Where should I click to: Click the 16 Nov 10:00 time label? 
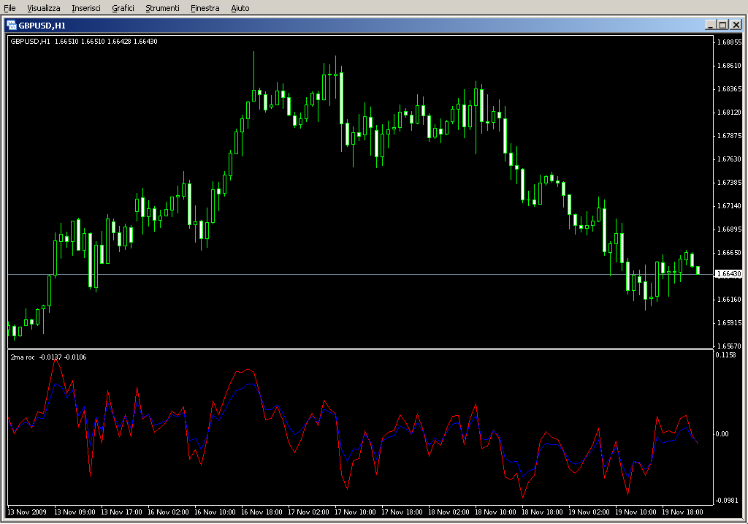pyautogui.click(x=215, y=512)
